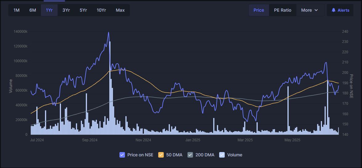Show the 3Yr chart range
The image size is (362, 168).
click(66, 10)
